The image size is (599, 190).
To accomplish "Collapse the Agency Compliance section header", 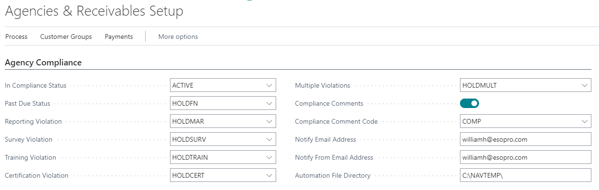I will pyautogui.click(x=43, y=63).
